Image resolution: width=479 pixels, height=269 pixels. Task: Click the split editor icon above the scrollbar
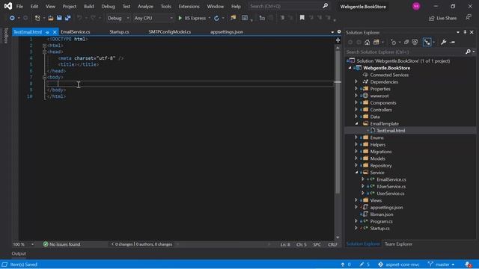(338, 40)
